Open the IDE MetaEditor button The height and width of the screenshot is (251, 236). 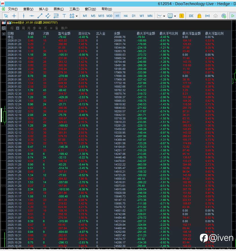click(x=191, y=16)
